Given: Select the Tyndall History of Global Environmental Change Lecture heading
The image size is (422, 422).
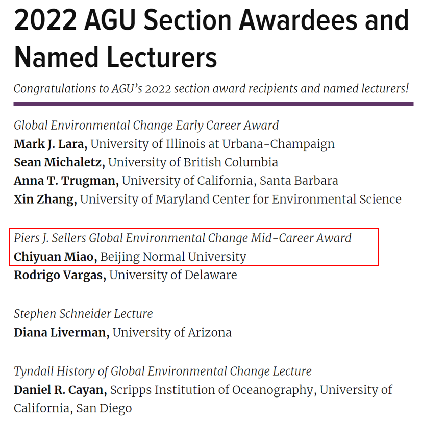Looking at the screenshot, I should pyautogui.click(x=162, y=371).
